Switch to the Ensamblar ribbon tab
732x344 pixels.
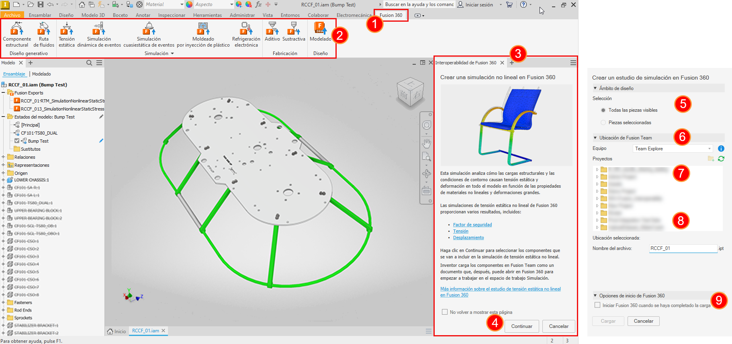point(40,15)
